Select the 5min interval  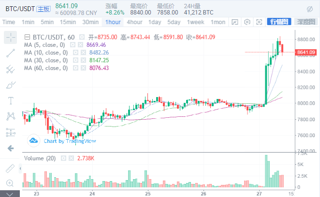[x=47, y=22]
